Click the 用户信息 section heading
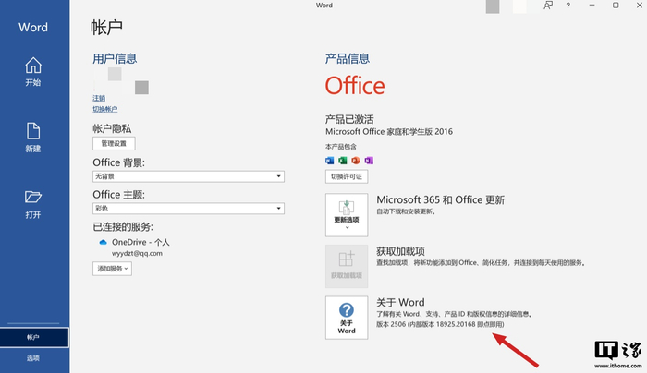The width and height of the screenshot is (647, 373). (x=115, y=58)
